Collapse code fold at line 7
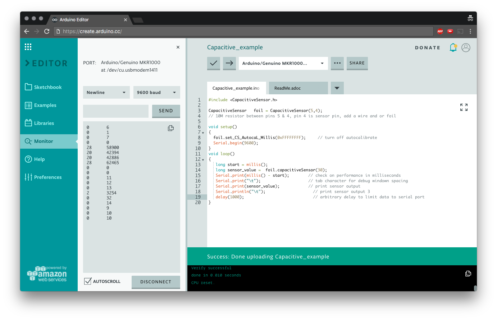Image resolution: width=497 pixels, height=320 pixels. (203, 133)
